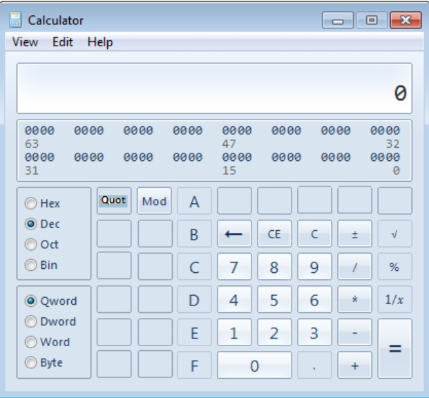Click digit 8 on the keypad

point(274,267)
